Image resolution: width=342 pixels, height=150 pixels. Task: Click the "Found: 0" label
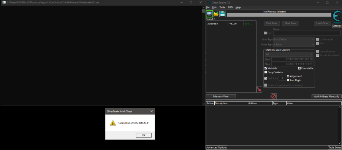[x=210, y=19]
